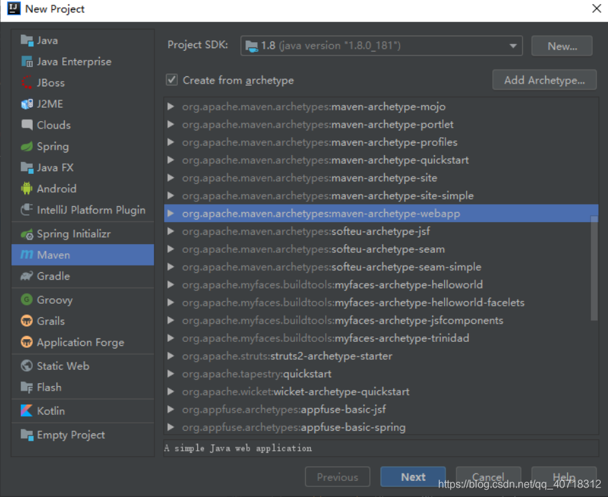This screenshot has height=497, width=608.
Task: Expand myfaces-archetype-helloworld node arrow
Action: pyautogui.click(x=170, y=284)
